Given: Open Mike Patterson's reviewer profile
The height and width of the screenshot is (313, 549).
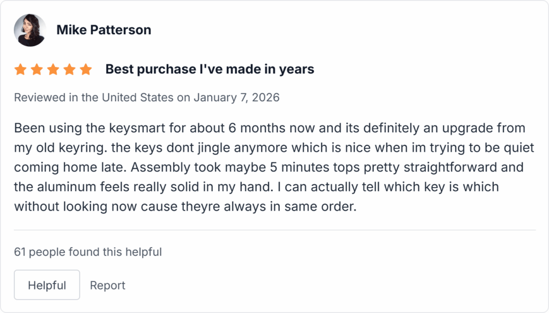Looking at the screenshot, I should [103, 29].
